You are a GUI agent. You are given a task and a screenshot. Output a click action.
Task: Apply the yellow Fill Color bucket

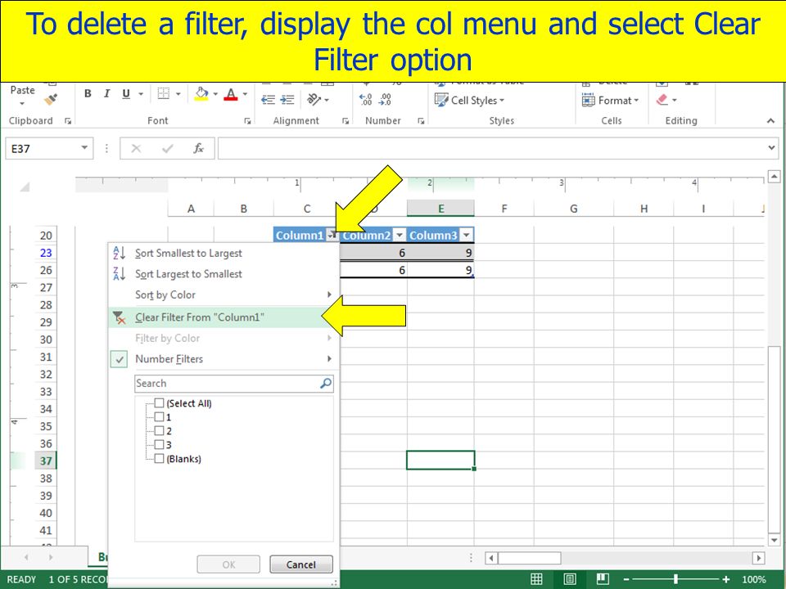201,94
